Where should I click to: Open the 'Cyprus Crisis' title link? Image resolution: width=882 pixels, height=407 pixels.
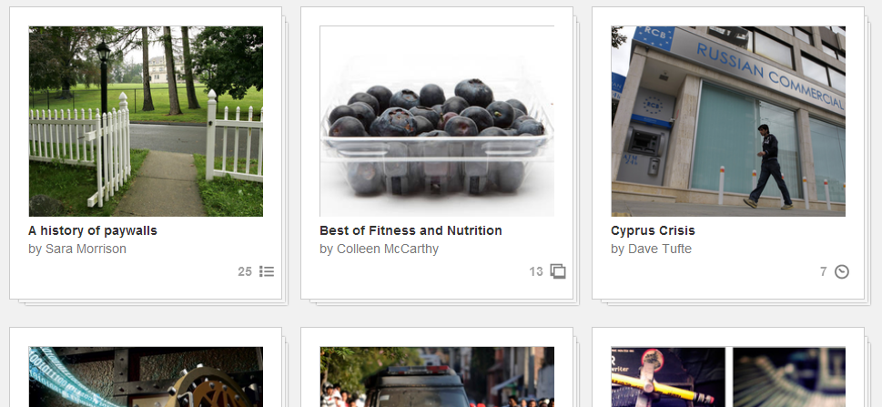[653, 230]
